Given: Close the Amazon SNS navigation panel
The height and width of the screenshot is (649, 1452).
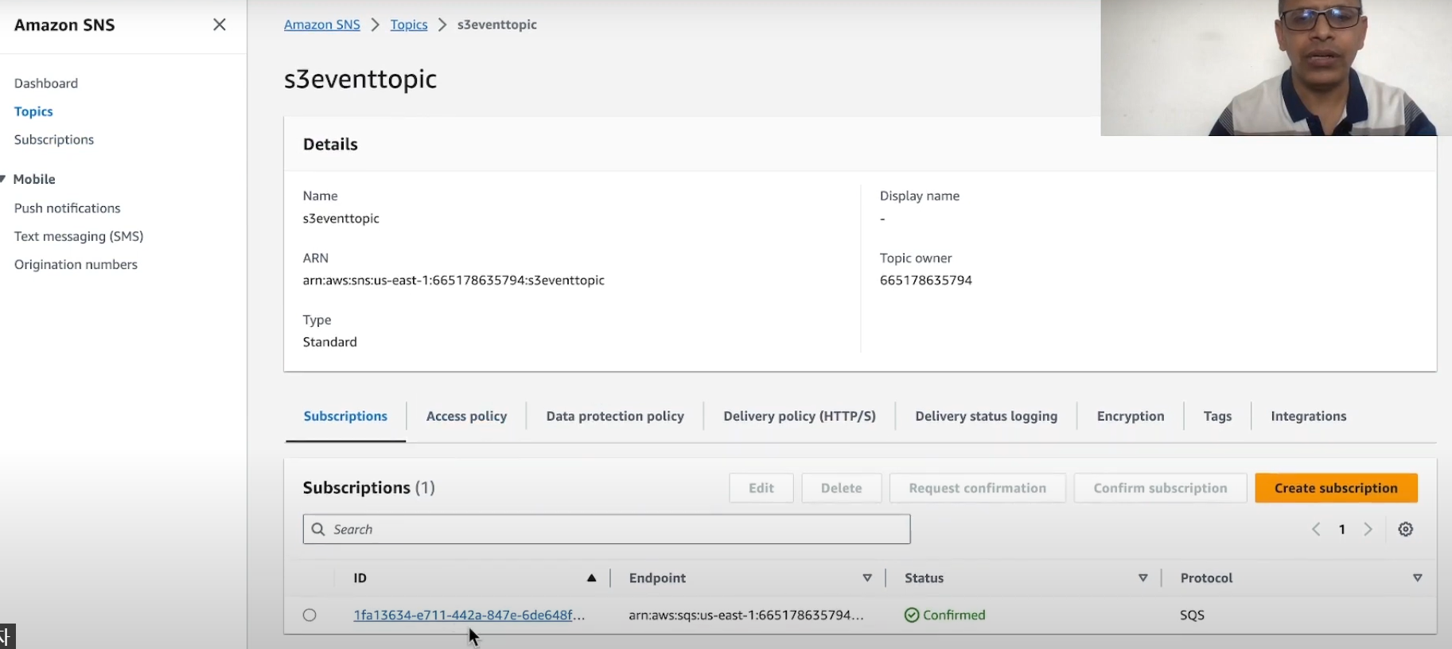Looking at the screenshot, I should [x=220, y=25].
